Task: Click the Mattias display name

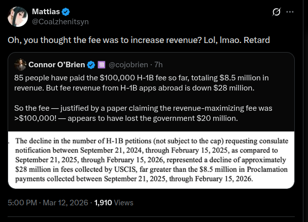Action: [46, 12]
